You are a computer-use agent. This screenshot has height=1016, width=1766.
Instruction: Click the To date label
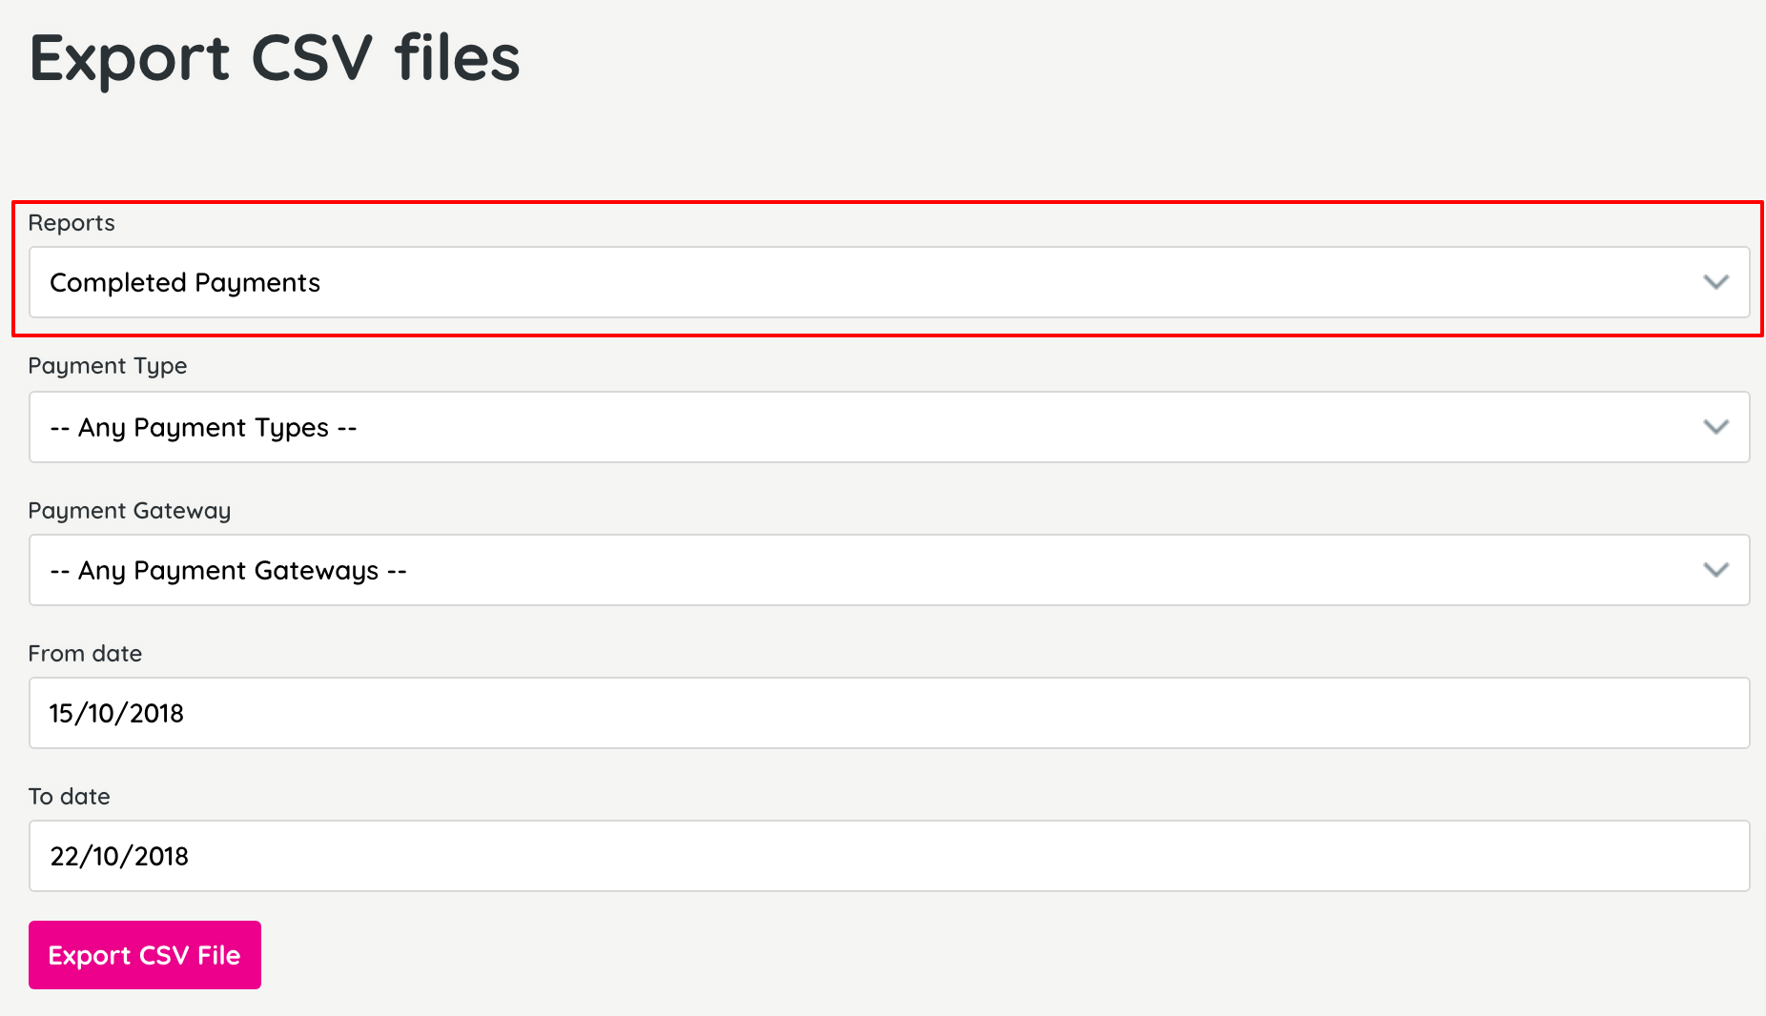coord(69,796)
